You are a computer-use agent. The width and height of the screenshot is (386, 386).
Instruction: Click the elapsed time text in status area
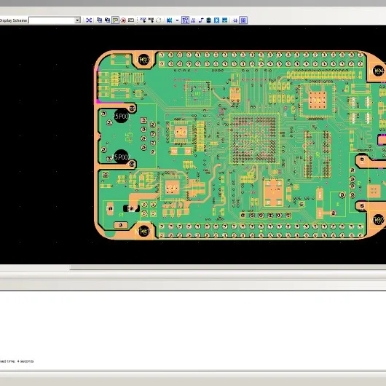point(17,361)
